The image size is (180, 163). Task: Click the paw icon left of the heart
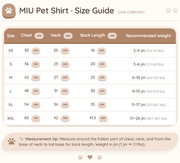80,157
